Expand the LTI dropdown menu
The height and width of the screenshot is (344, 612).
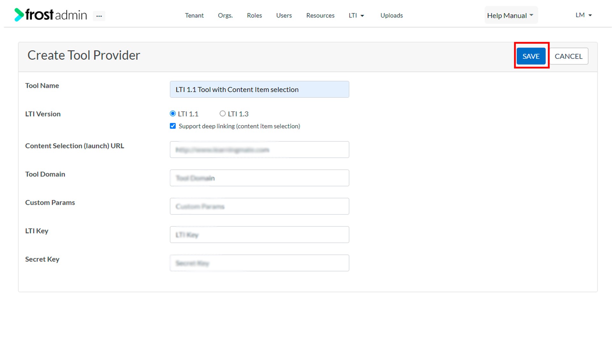pos(356,15)
